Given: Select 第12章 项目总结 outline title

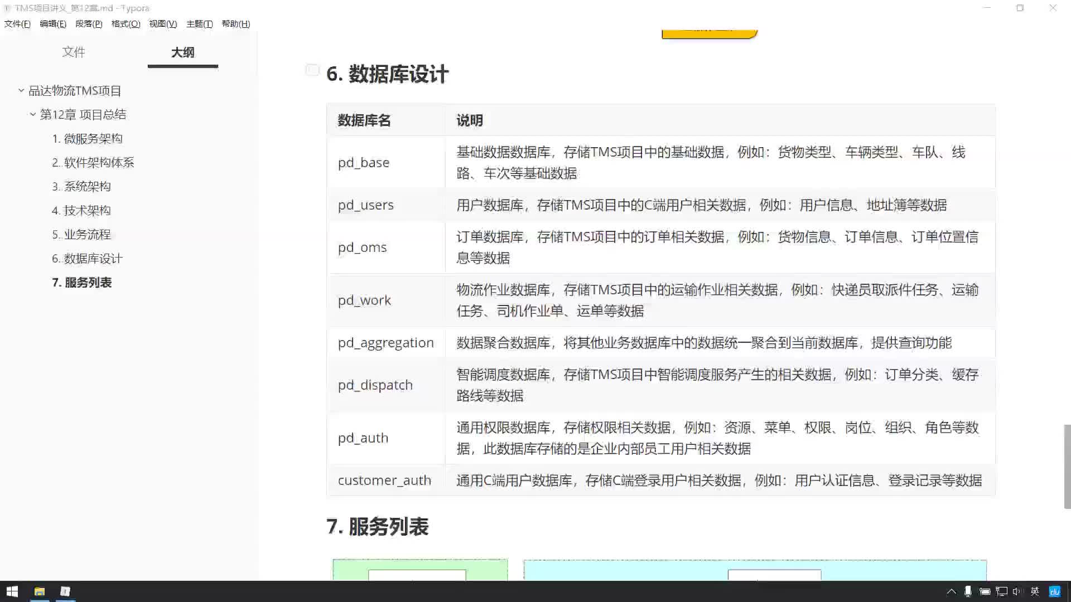Looking at the screenshot, I should tap(83, 115).
